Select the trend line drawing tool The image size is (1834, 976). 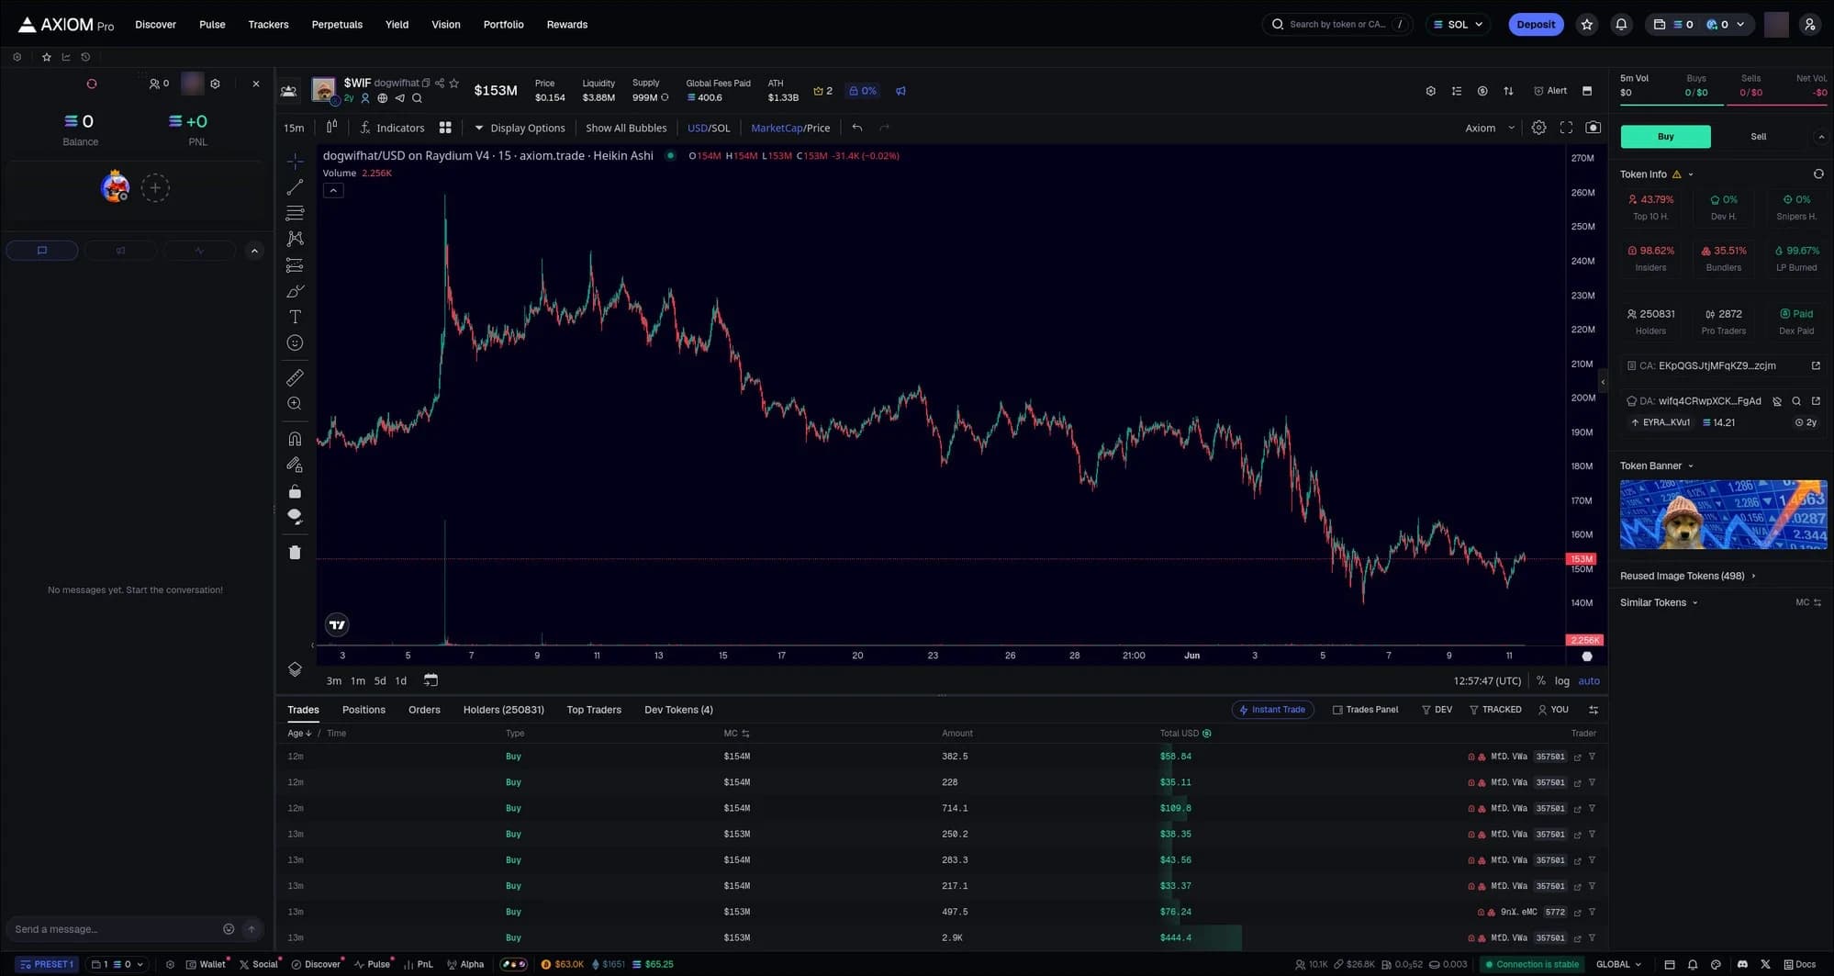[x=295, y=187]
